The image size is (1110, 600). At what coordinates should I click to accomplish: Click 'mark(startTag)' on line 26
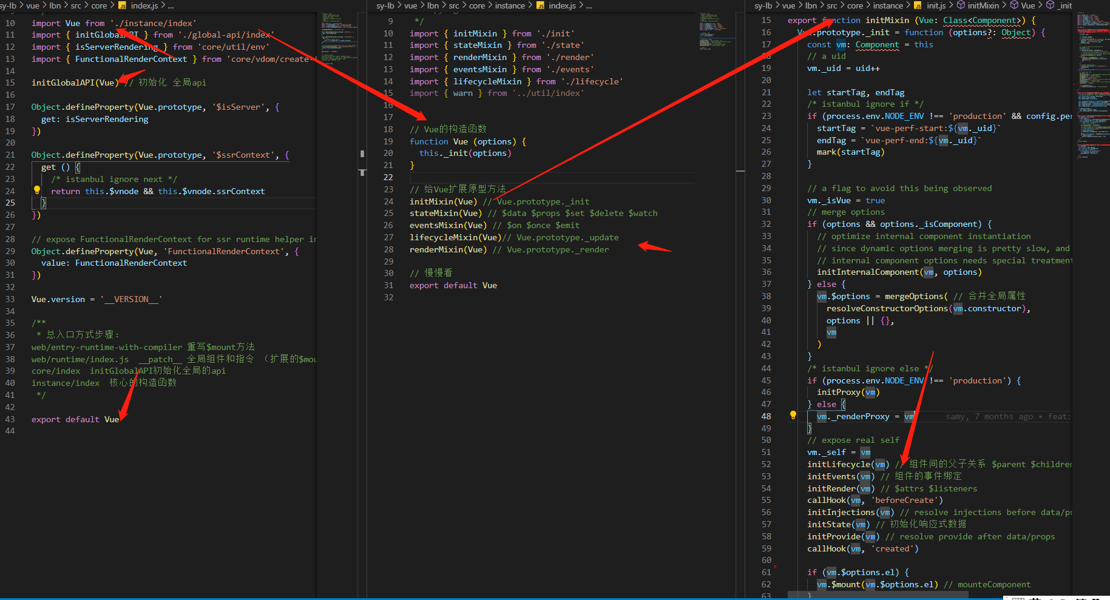click(x=851, y=152)
